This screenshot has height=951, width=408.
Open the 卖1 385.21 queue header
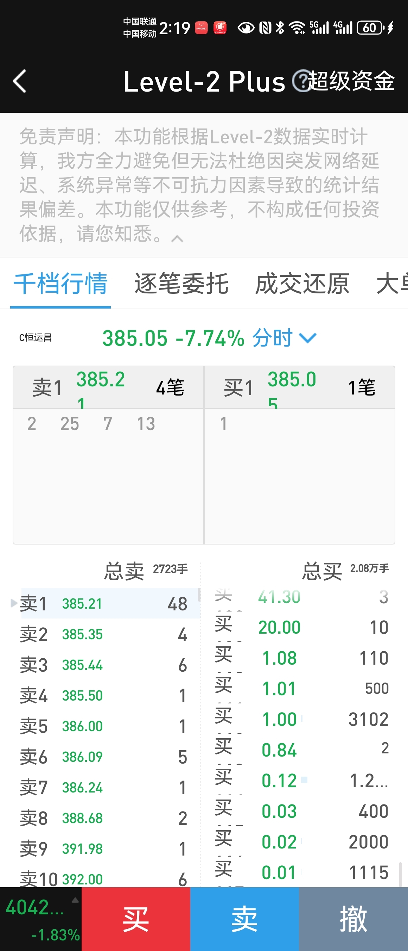[108, 387]
